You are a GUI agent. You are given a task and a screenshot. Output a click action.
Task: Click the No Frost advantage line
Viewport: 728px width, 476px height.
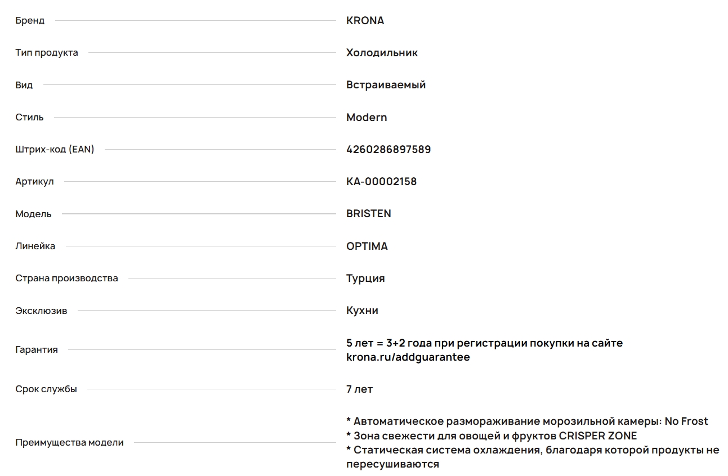click(527, 421)
